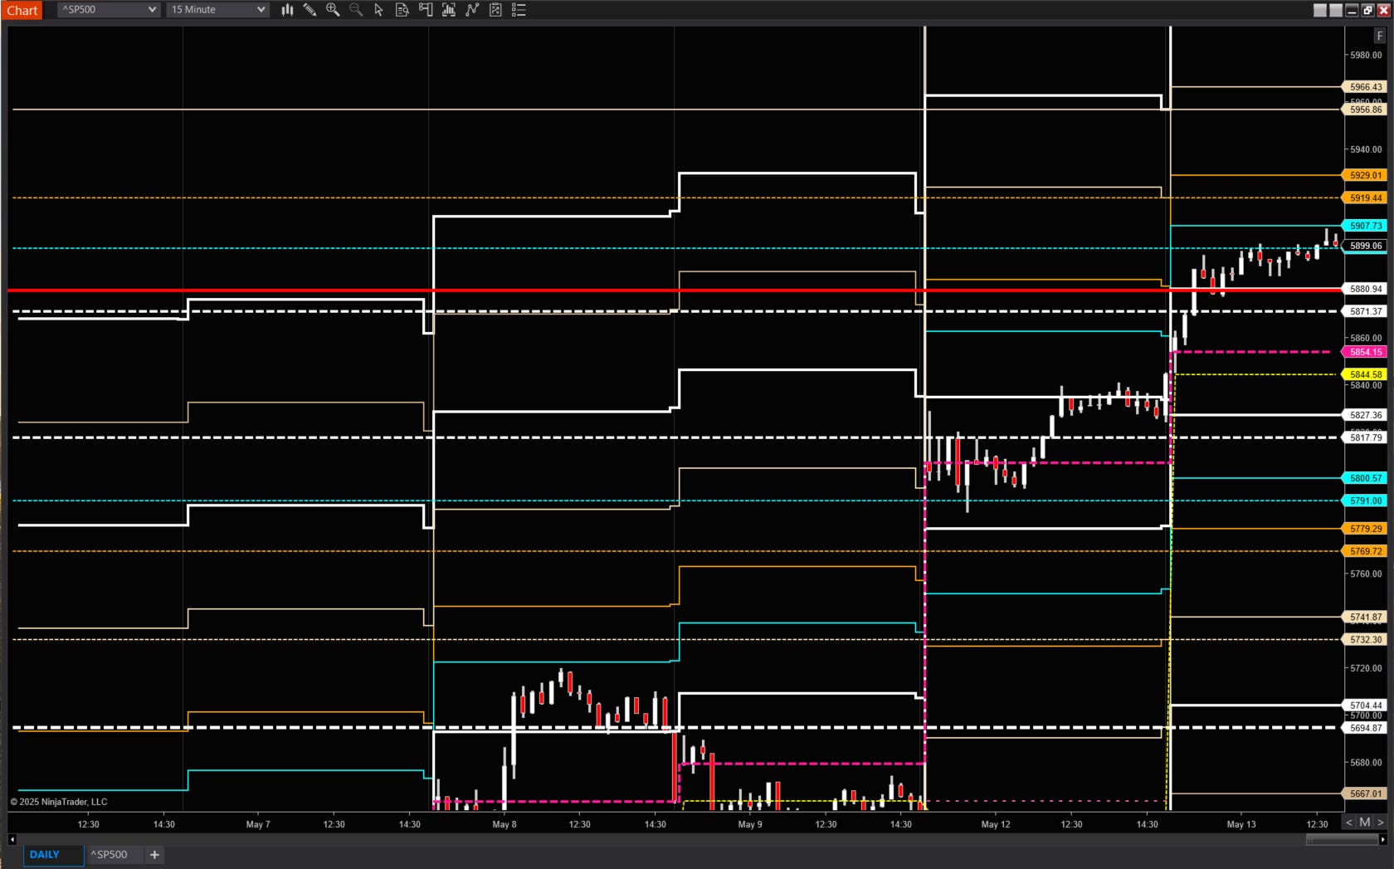Open chart properties icon

495,10
